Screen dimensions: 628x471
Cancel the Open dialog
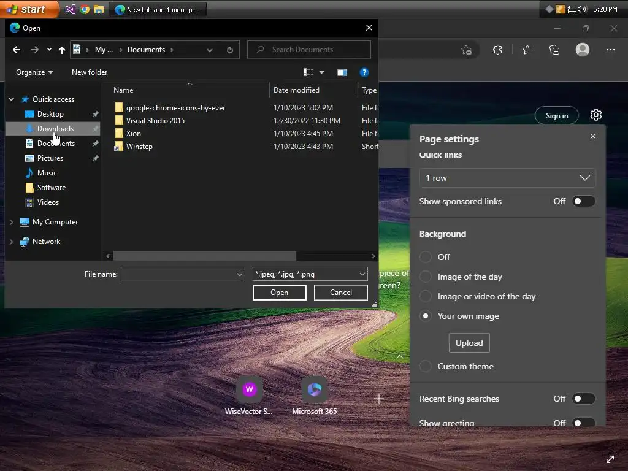(341, 293)
